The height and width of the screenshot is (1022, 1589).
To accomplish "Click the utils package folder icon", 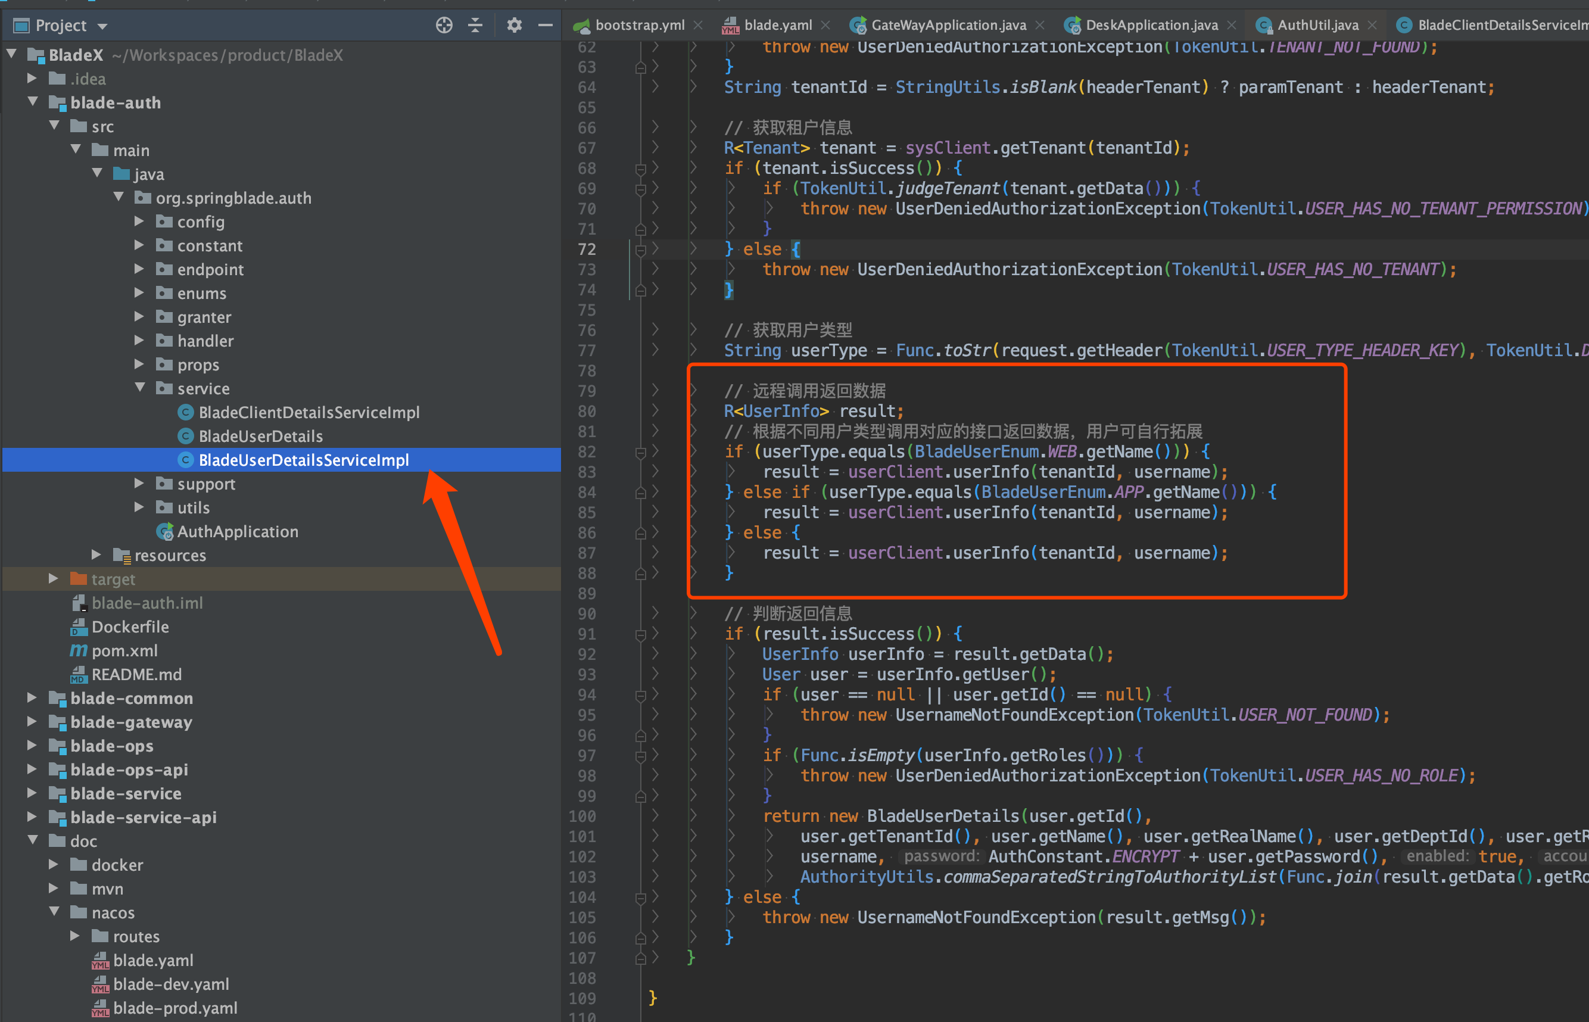I will (164, 507).
